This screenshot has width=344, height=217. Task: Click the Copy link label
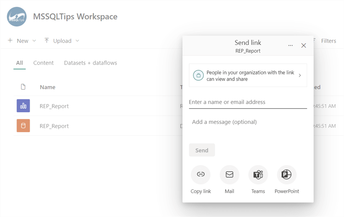[x=201, y=191]
